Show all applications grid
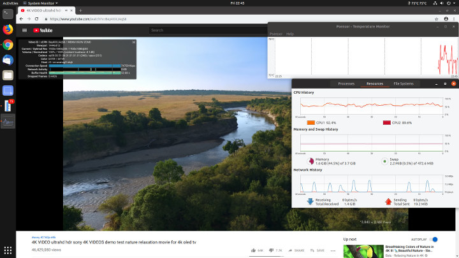This screenshot has height=258, width=459. (x=8, y=250)
